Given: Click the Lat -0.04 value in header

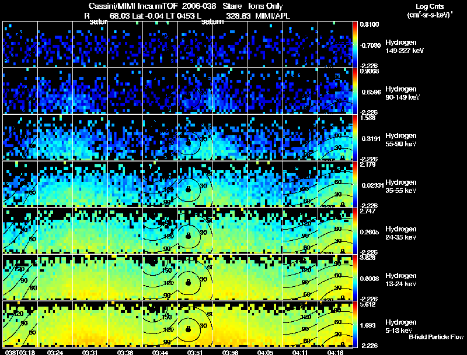Looking at the screenshot, I should click(x=148, y=16).
